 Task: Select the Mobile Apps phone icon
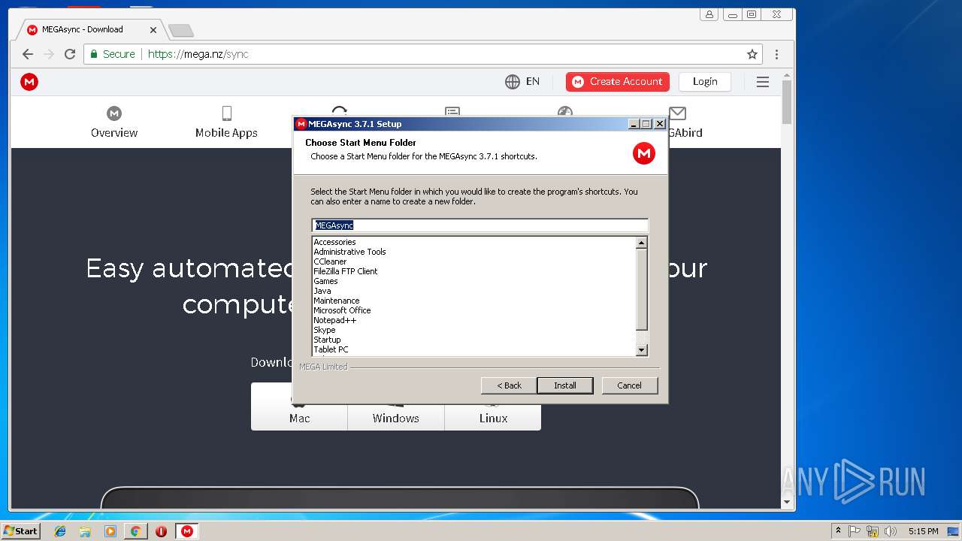point(226,113)
